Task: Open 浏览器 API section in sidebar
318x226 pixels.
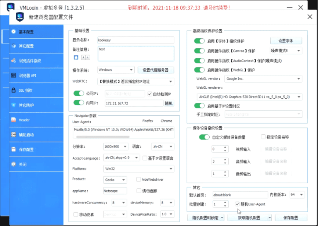Action: click(36, 75)
